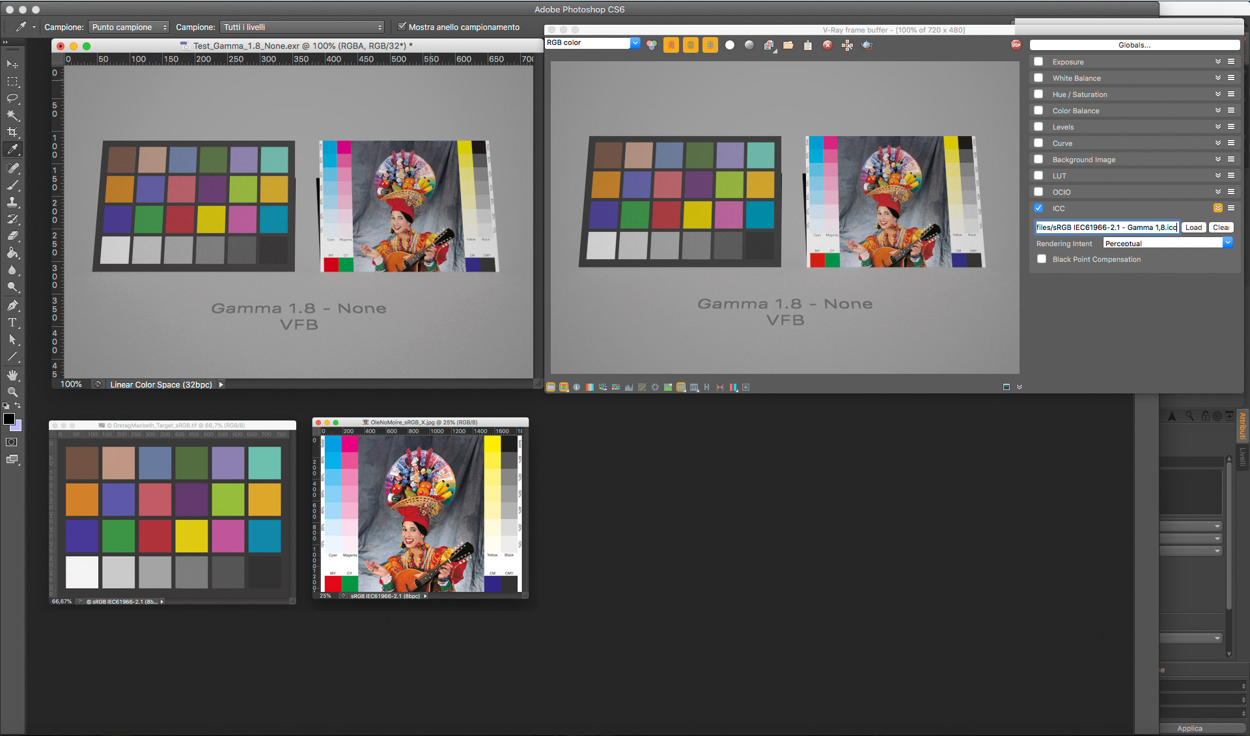1250x736 pixels.
Task: Expand the OCIO section chevron
Action: click(1217, 191)
